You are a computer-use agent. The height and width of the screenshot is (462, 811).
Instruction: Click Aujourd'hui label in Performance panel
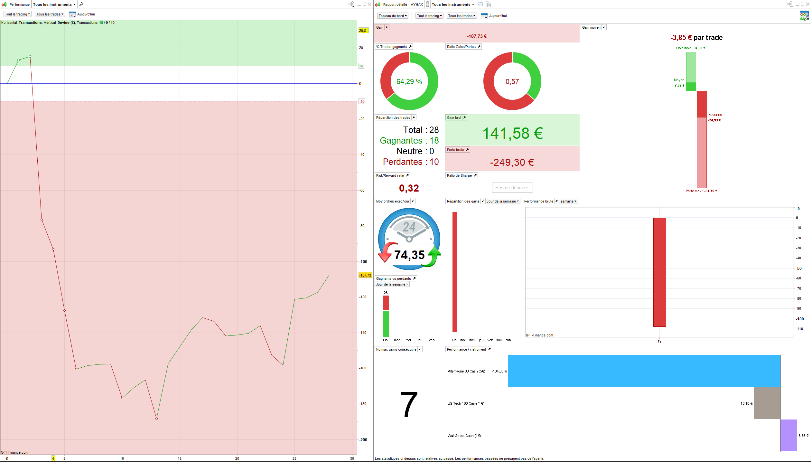point(86,14)
